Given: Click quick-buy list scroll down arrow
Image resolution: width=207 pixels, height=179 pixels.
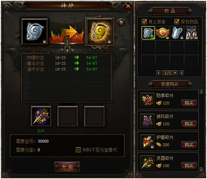Looking at the screenshot, I should (x=201, y=169).
